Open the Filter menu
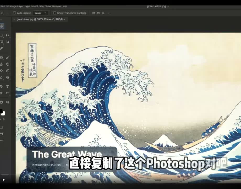The image size is (241, 189). point(42,6)
